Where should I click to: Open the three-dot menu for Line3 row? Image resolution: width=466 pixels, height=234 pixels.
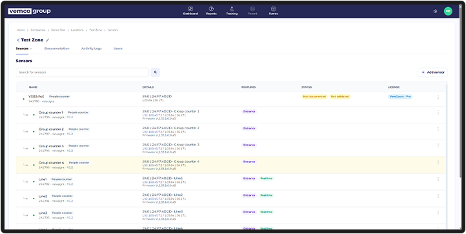tap(438, 213)
